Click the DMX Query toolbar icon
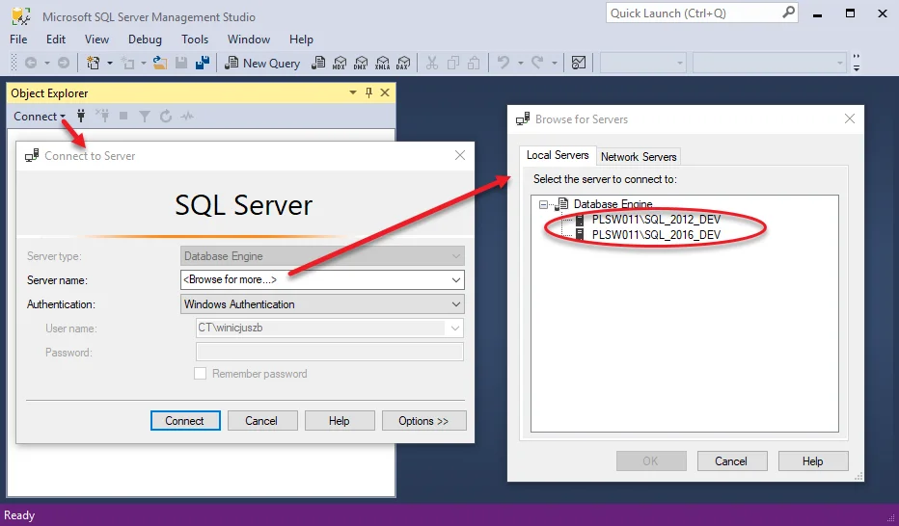 pyautogui.click(x=361, y=63)
